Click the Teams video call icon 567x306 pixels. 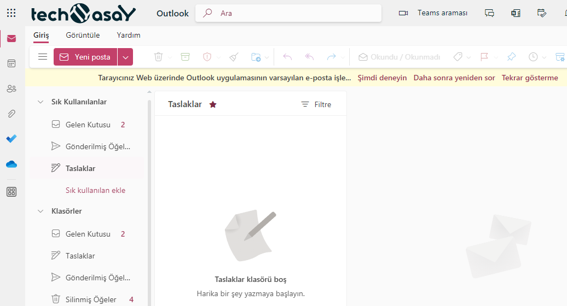pos(403,13)
